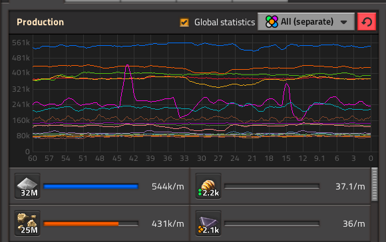Click the 561k label on graph axis
386x242 pixels.
coord(21,43)
